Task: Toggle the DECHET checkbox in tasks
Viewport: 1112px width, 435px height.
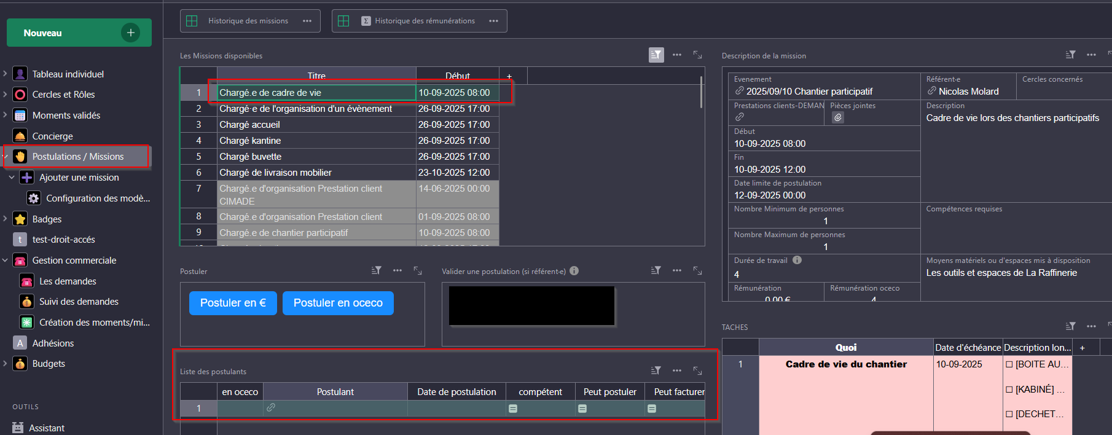Action: pyautogui.click(x=1009, y=414)
